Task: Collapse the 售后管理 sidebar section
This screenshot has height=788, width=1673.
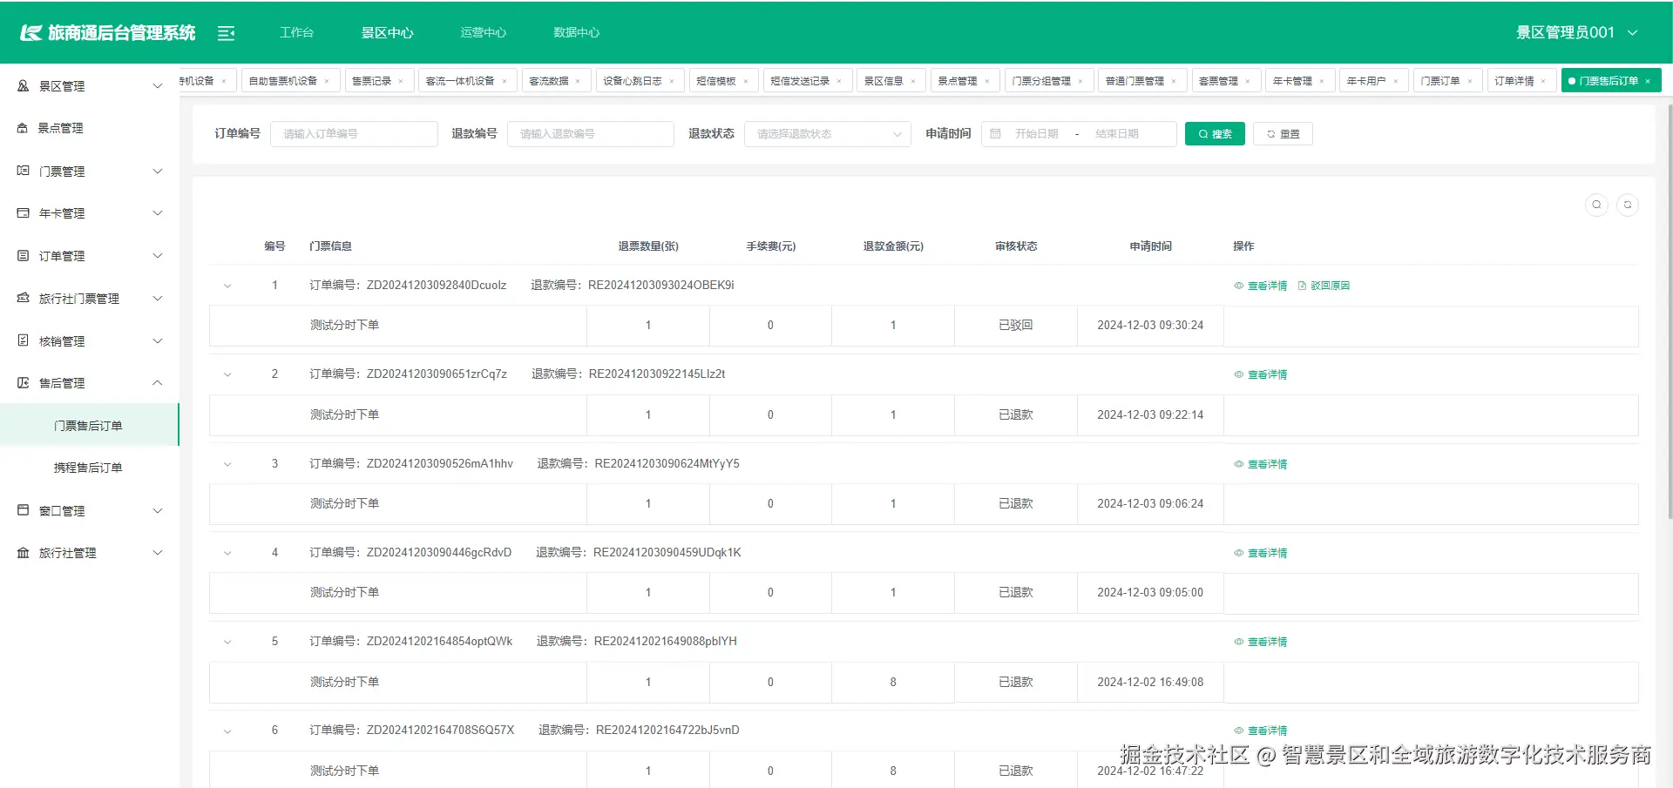Action: coord(158,383)
